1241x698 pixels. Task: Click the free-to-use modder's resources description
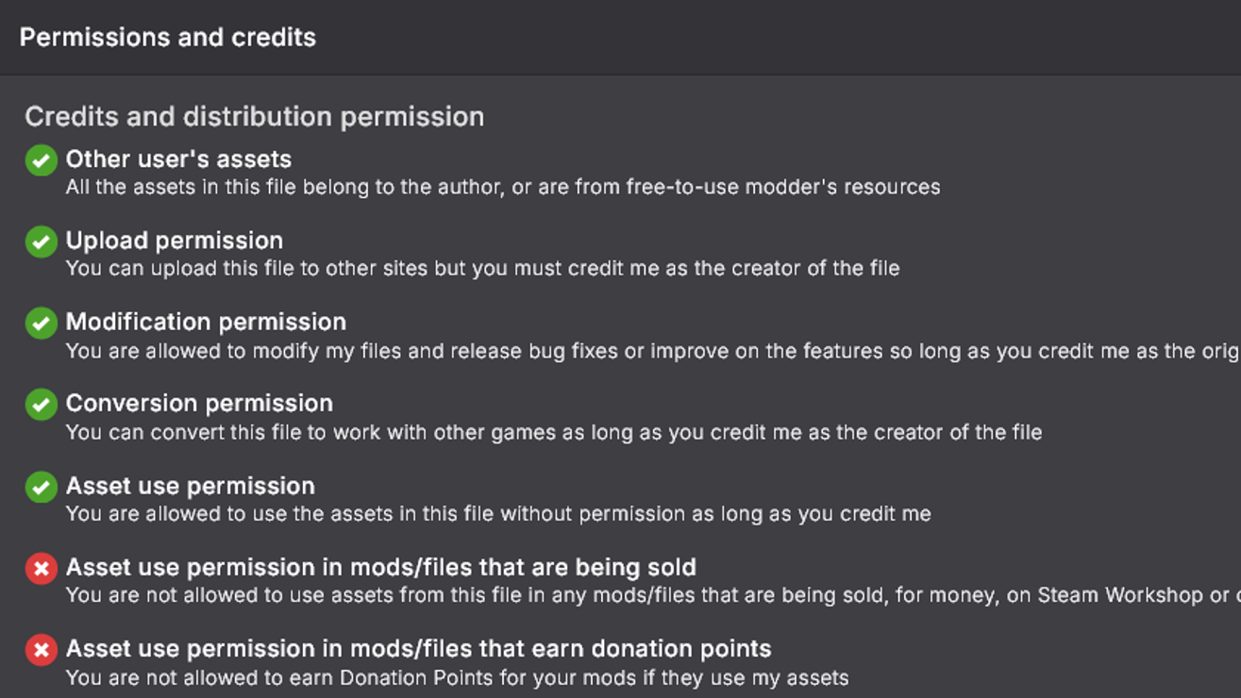pos(502,187)
